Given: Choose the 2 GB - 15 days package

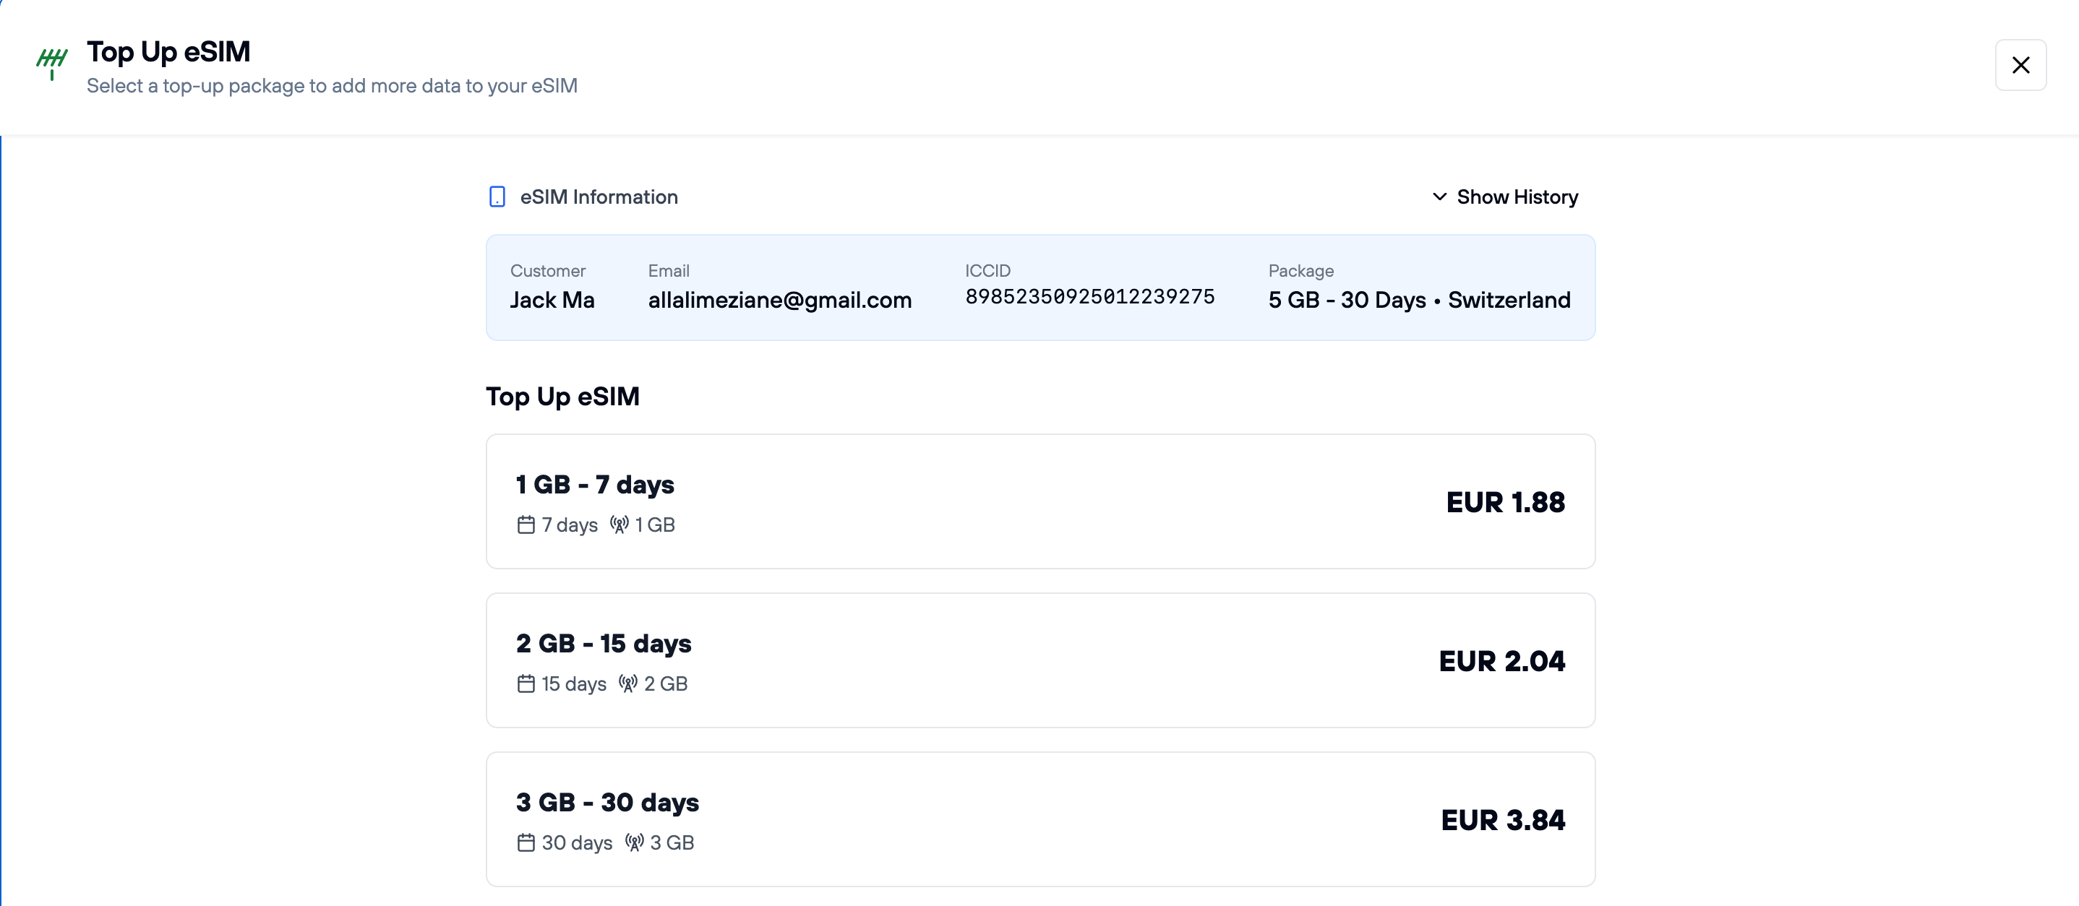Looking at the screenshot, I should 1039,660.
